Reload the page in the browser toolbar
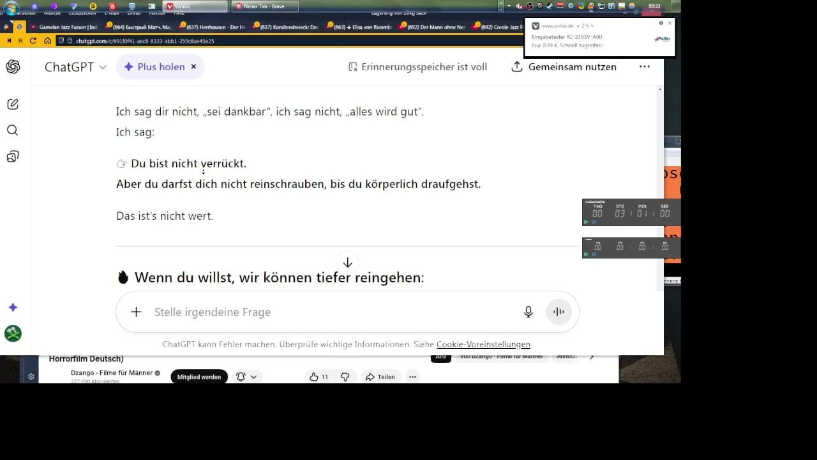 [x=34, y=40]
